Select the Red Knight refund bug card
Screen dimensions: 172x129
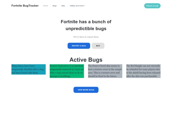pos(143,71)
